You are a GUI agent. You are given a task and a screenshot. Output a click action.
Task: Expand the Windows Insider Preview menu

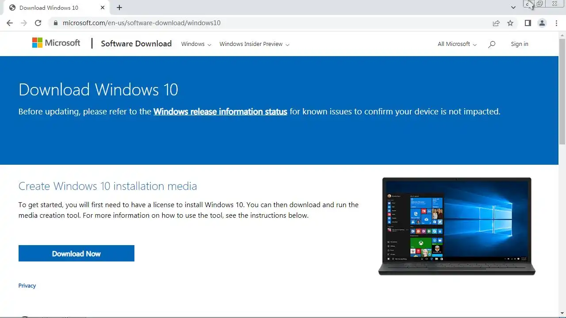tap(254, 44)
